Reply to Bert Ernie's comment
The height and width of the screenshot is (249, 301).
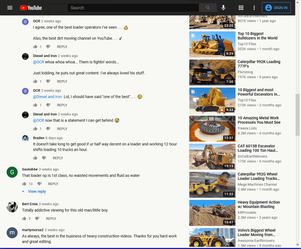51,218
